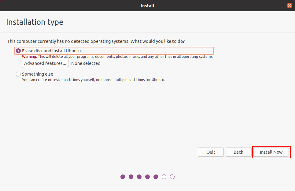Click the "Installation type" page heading

coord(35,22)
